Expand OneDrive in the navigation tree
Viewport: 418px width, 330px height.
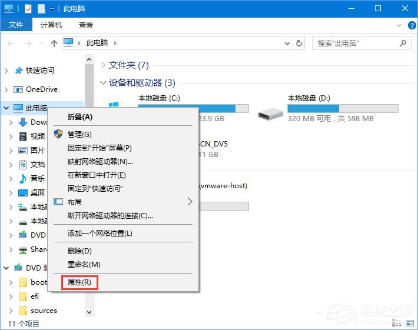pos(6,89)
